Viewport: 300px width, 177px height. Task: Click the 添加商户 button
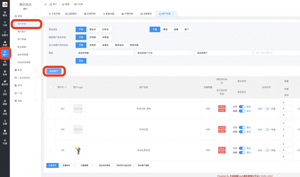(x=54, y=71)
